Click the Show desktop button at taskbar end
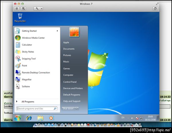 158,118
